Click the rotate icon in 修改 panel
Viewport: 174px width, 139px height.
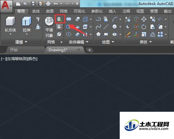[144, 27]
